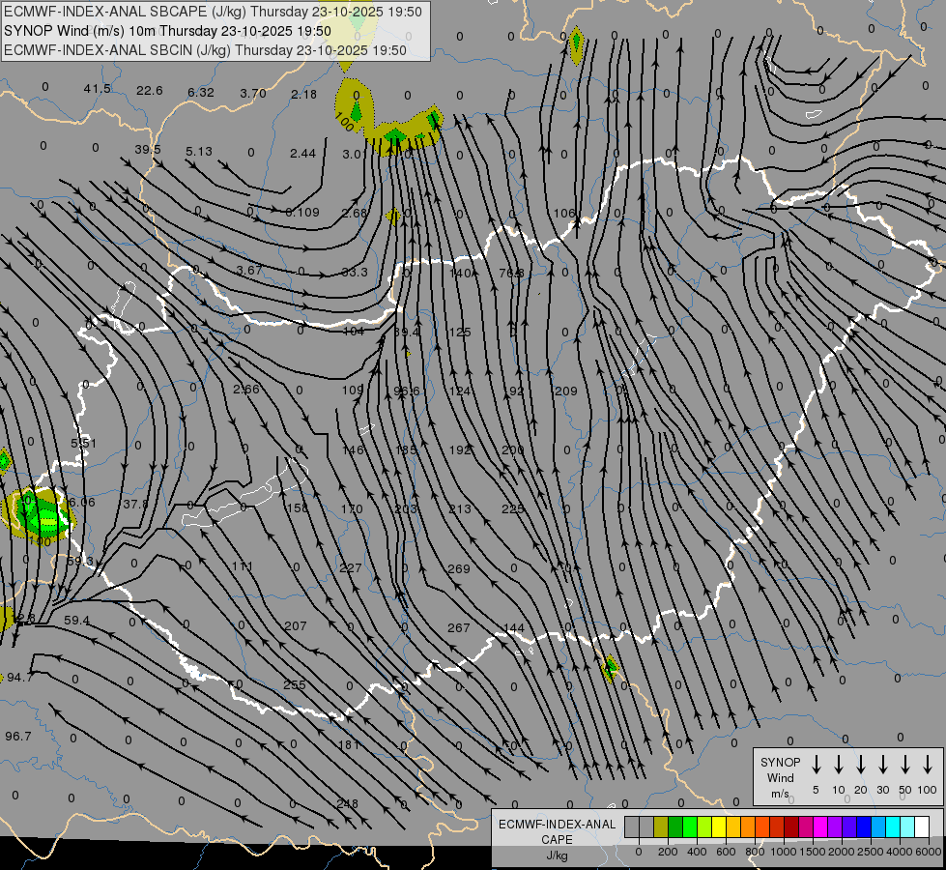Select the 20 m/s wind arrow symbol
946x870 pixels.
coord(861,765)
